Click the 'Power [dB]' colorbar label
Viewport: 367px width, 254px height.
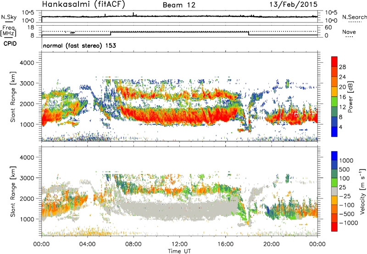(x=350, y=97)
